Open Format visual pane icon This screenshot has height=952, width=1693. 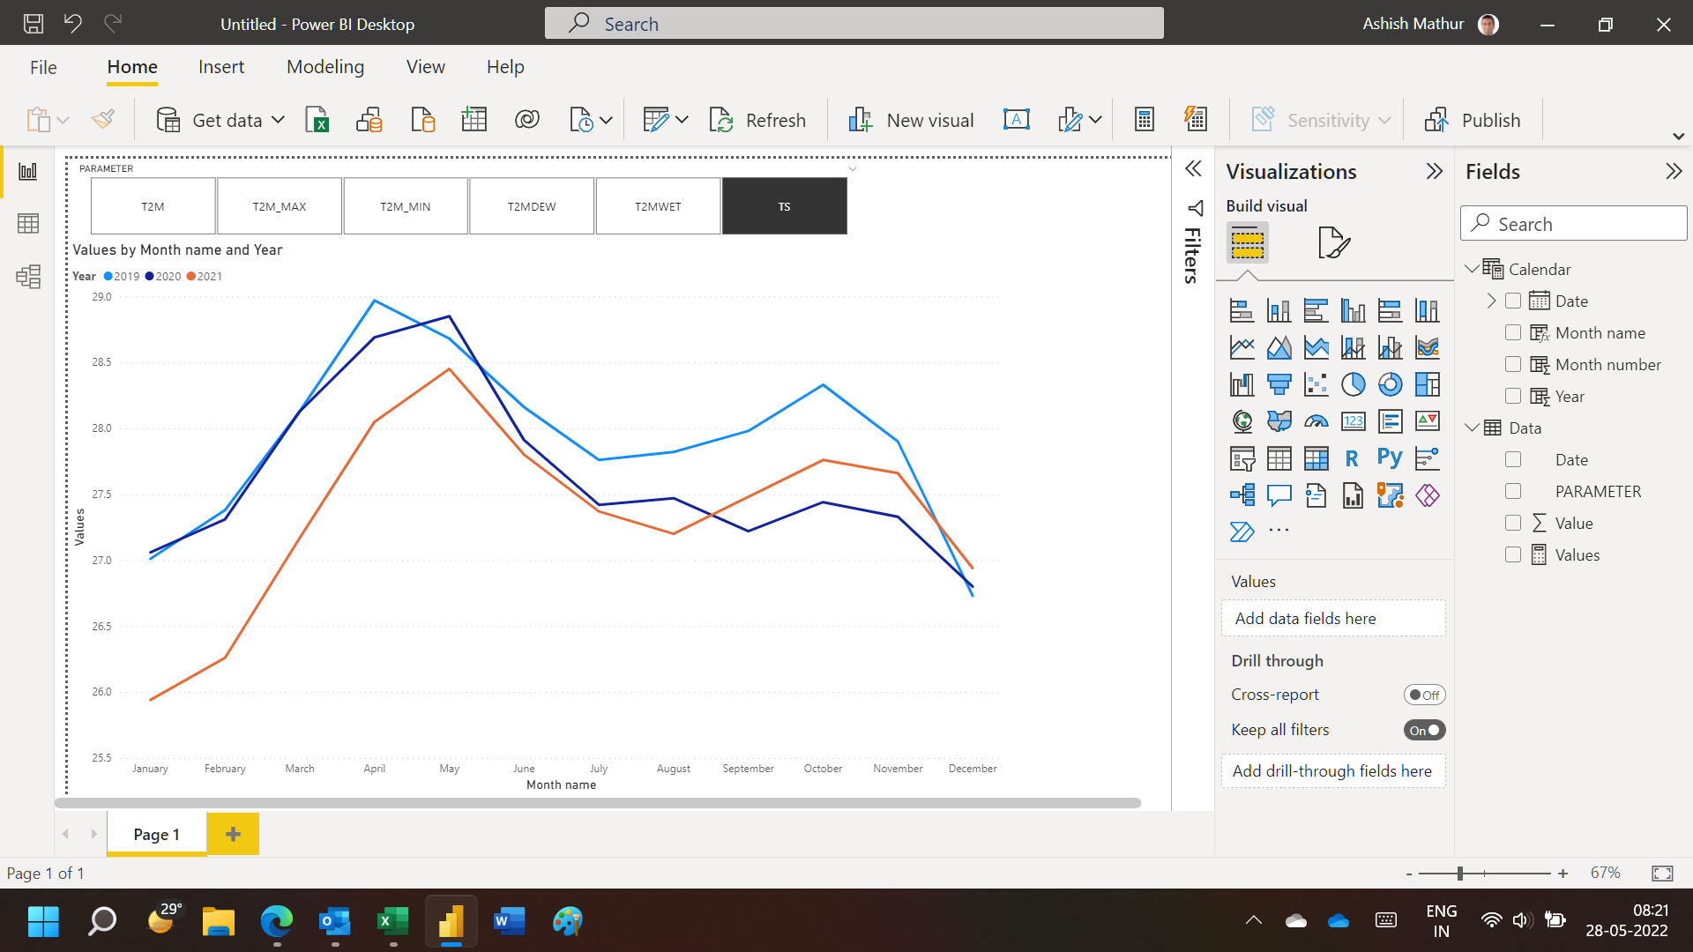pyautogui.click(x=1333, y=242)
